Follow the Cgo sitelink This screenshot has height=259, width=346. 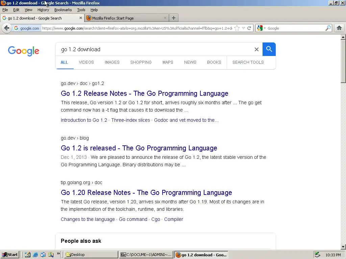click(155, 219)
